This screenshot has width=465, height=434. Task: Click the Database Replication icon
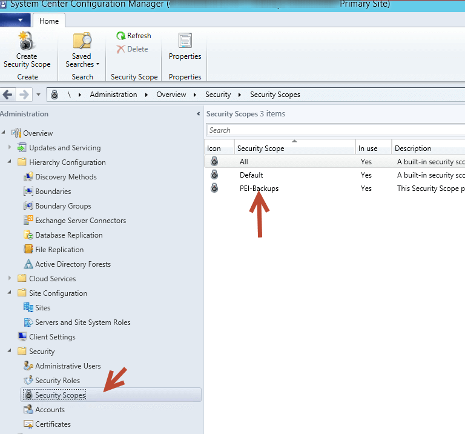click(28, 235)
